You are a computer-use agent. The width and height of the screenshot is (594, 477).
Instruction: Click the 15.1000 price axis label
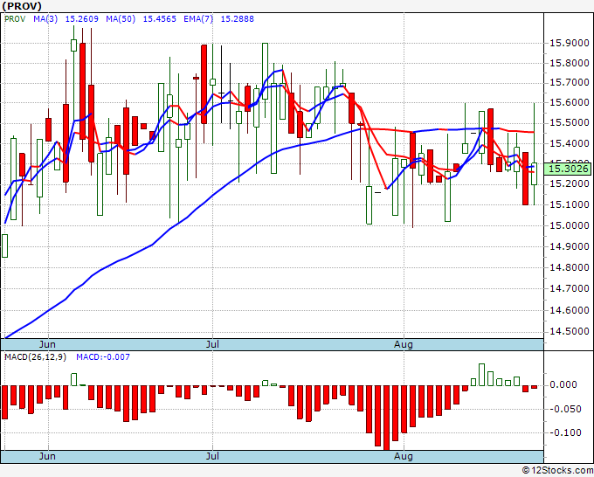coord(570,205)
